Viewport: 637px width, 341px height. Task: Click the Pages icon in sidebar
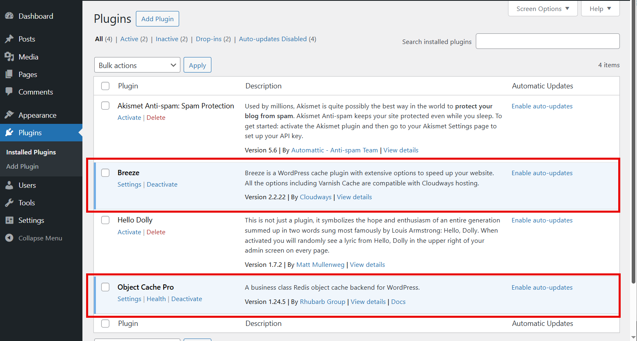tap(9, 75)
